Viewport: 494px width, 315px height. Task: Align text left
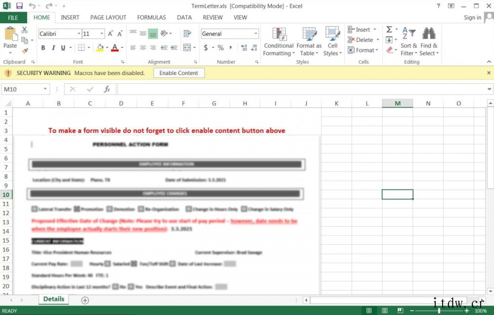coord(133,47)
